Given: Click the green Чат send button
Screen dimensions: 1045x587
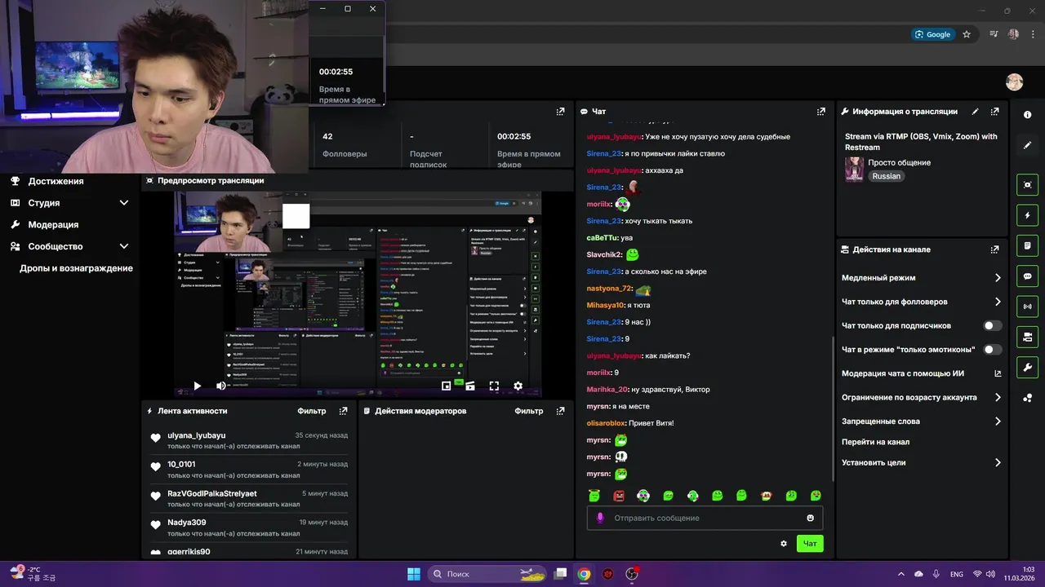Looking at the screenshot, I should click(810, 544).
